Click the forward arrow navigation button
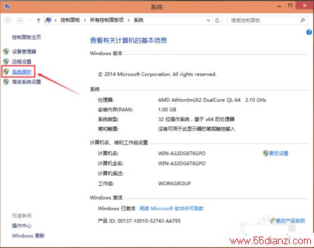The width and height of the screenshot is (314, 248). tap(19, 20)
